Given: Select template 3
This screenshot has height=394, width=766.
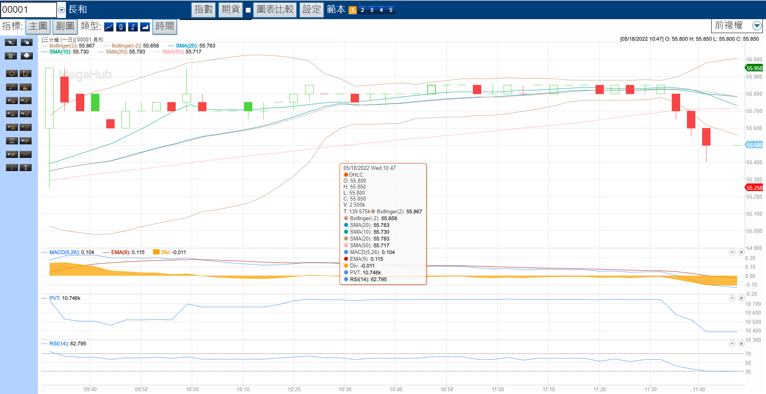Looking at the screenshot, I should tap(372, 10).
